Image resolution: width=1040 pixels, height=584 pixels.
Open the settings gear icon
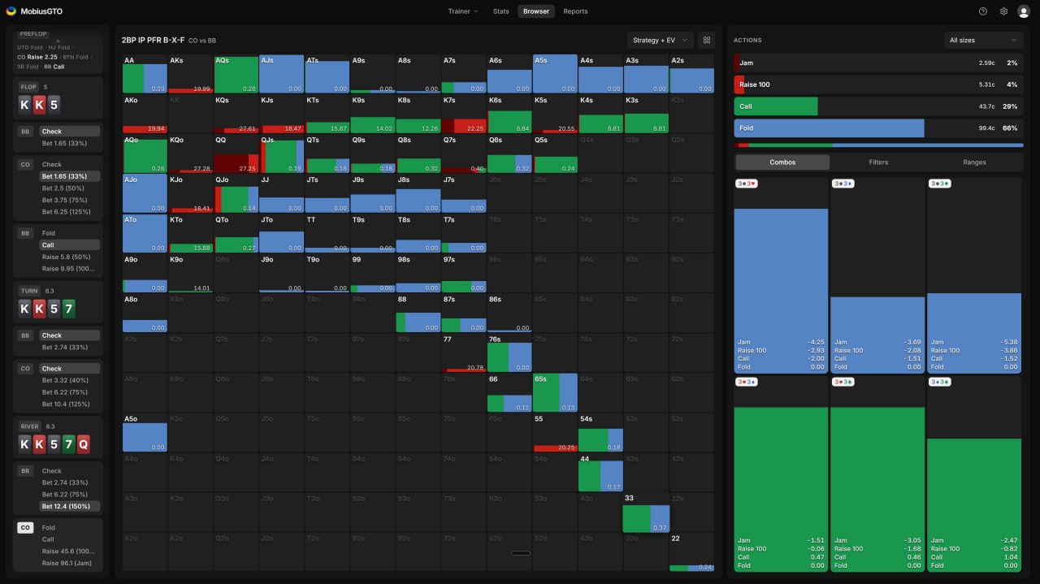click(x=1003, y=11)
